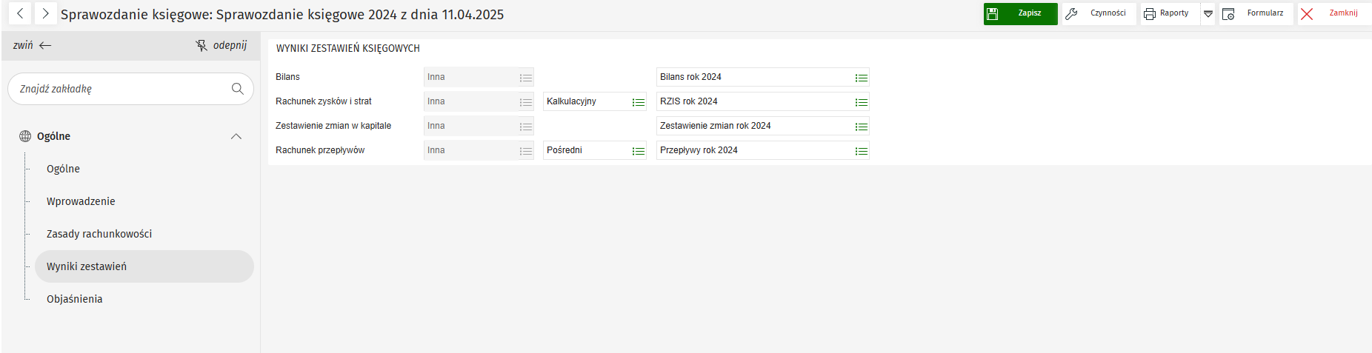The image size is (1372, 353).
Task: Select Wprowadzenie in the sidebar
Action: pos(81,201)
